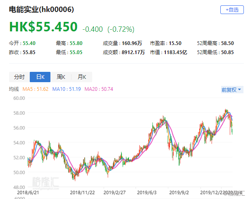Add stock via +自选 button
The width and height of the screenshot is (248, 199).
click(232, 10)
